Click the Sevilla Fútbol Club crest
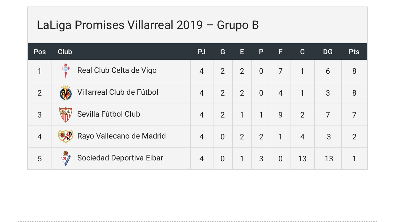The height and width of the screenshot is (222, 395). 66,115
